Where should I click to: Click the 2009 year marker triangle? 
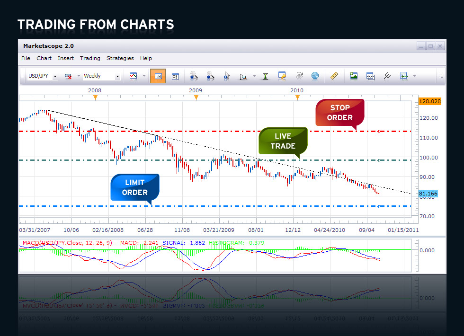point(196,97)
